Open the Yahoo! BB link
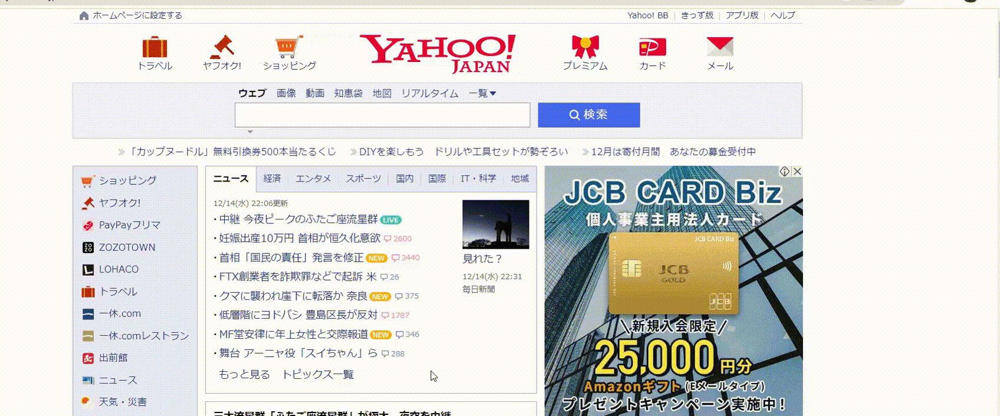1000x416 pixels. click(x=647, y=15)
